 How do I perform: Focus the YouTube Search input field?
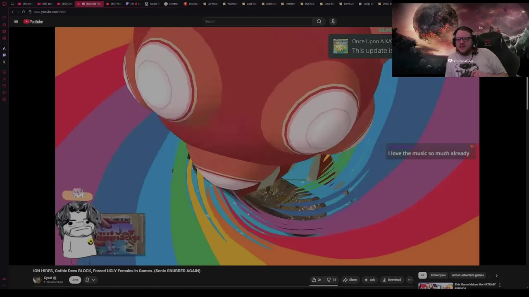coord(257,21)
